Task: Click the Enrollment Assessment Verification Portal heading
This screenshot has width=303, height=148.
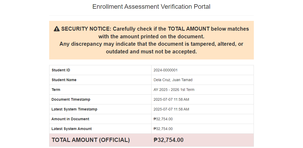Action: [x=151, y=7]
